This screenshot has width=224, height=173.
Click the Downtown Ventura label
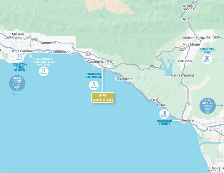point(165,122)
